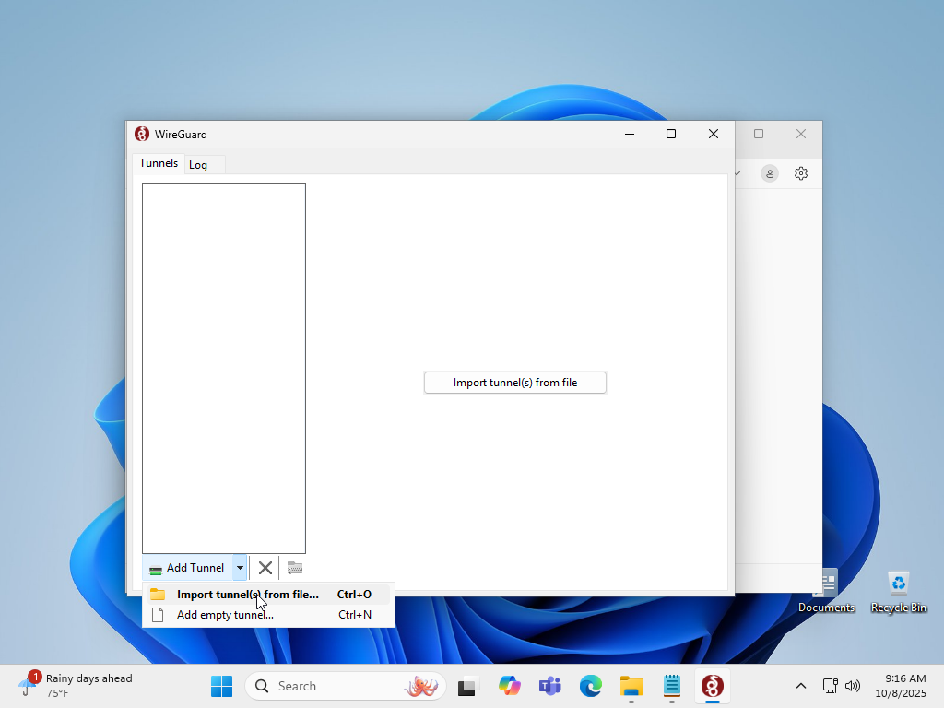Show hidden system tray icons

801,686
